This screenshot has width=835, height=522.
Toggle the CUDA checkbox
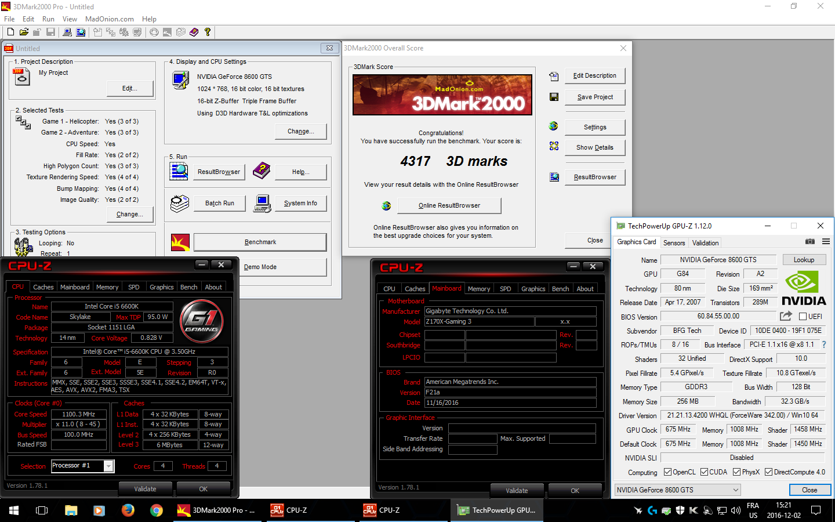point(704,472)
